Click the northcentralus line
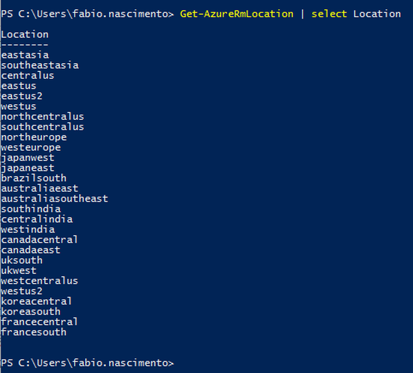Viewport: 413px width, 373px height. click(43, 117)
